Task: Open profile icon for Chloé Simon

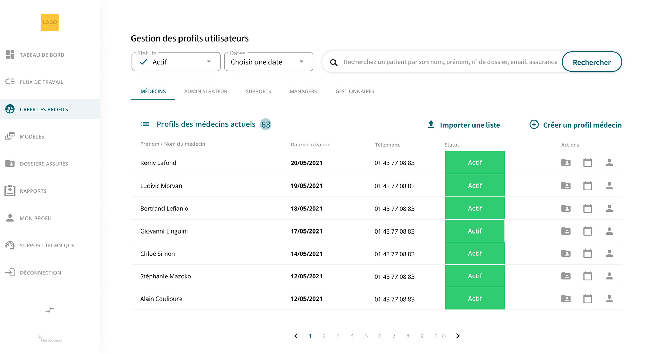Action: click(x=609, y=253)
